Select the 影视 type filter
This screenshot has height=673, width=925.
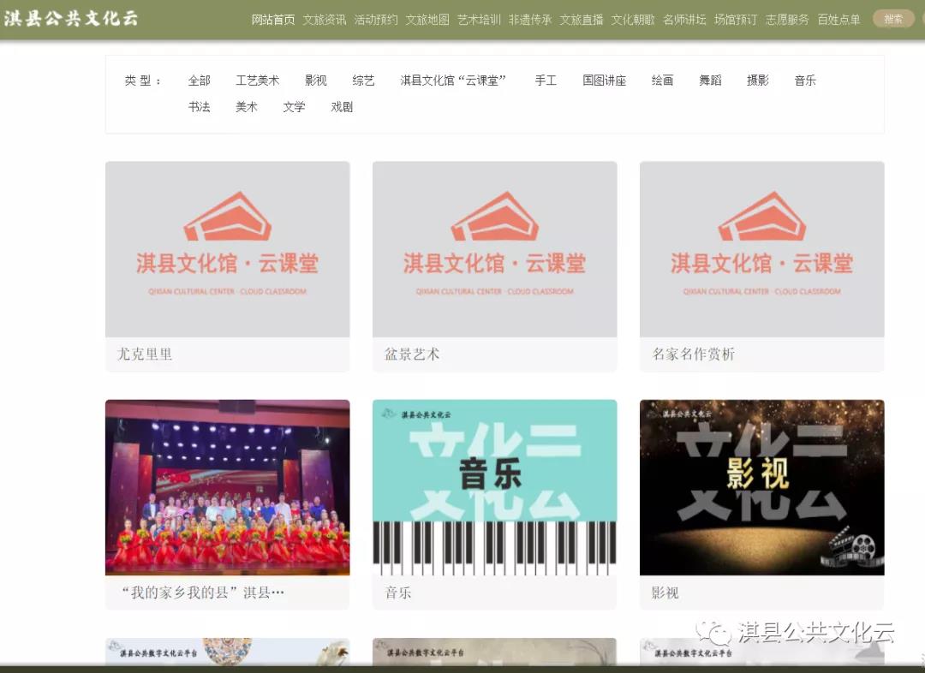tap(315, 80)
